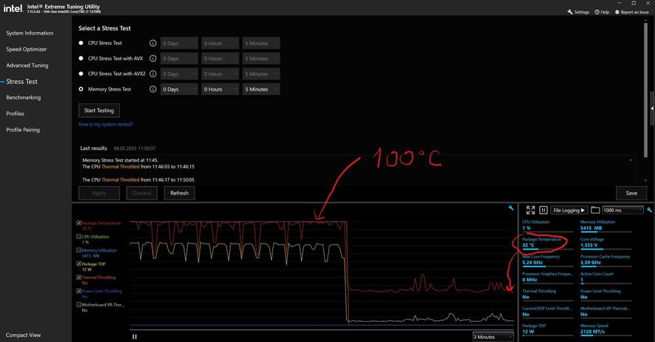Open Profile Pairing section

(x=23, y=130)
